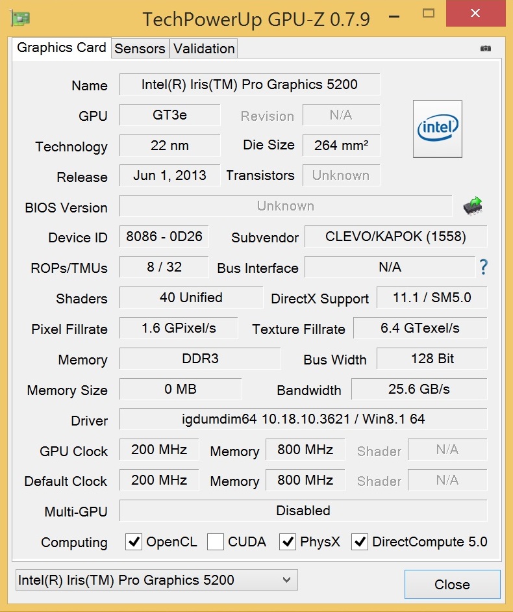Open the GPU selection dropdown
Viewport: 513px width, 612px height.
click(x=156, y=580)
